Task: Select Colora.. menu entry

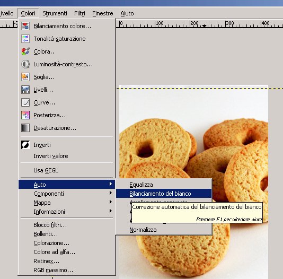Action: click(x=67, y=51)
